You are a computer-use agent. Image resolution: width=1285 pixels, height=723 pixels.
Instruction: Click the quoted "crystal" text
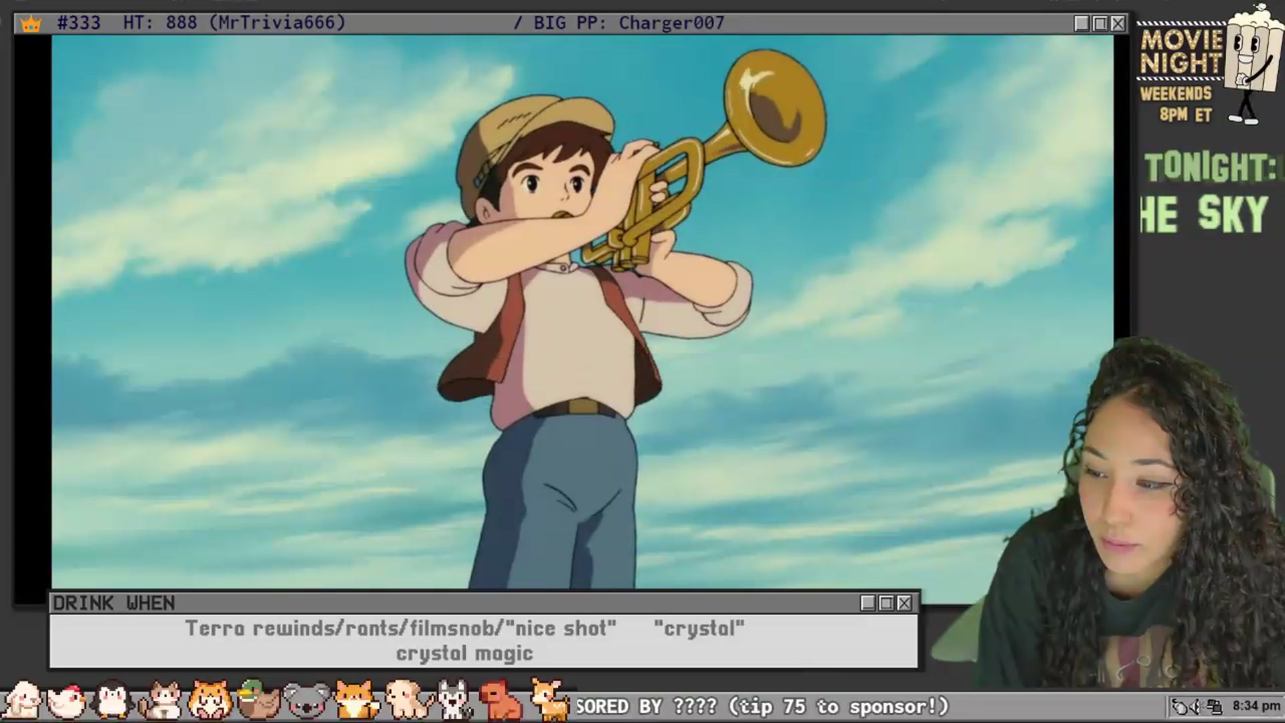(699, 629)
